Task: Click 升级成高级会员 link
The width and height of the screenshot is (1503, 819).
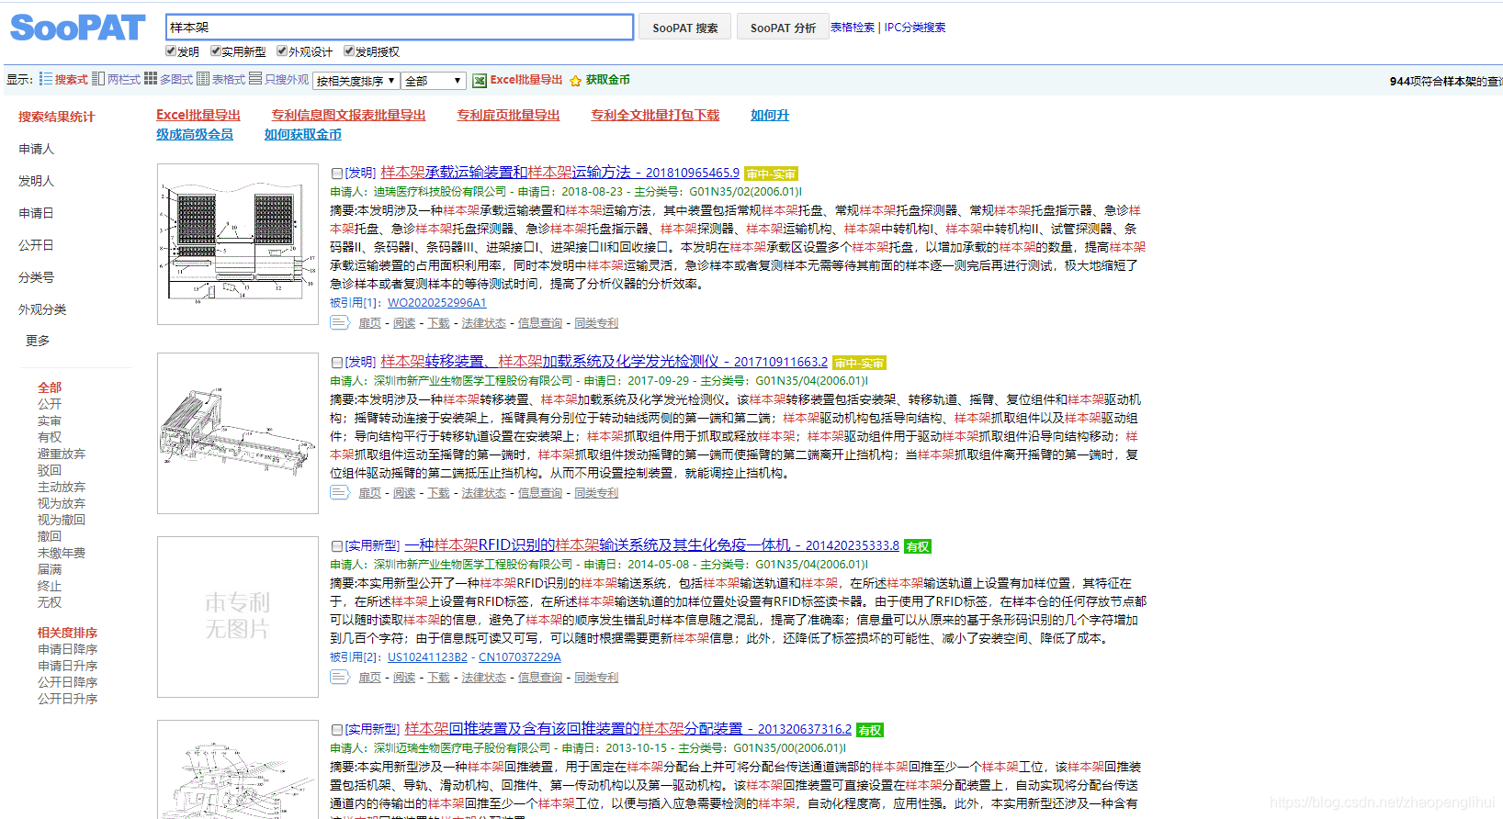Action: point(195,134)
